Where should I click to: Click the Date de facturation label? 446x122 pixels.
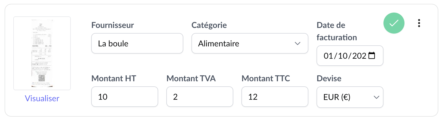coord(337,31)
